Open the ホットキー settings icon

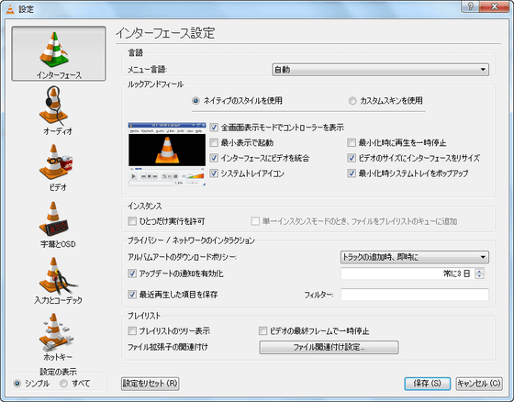56,332
